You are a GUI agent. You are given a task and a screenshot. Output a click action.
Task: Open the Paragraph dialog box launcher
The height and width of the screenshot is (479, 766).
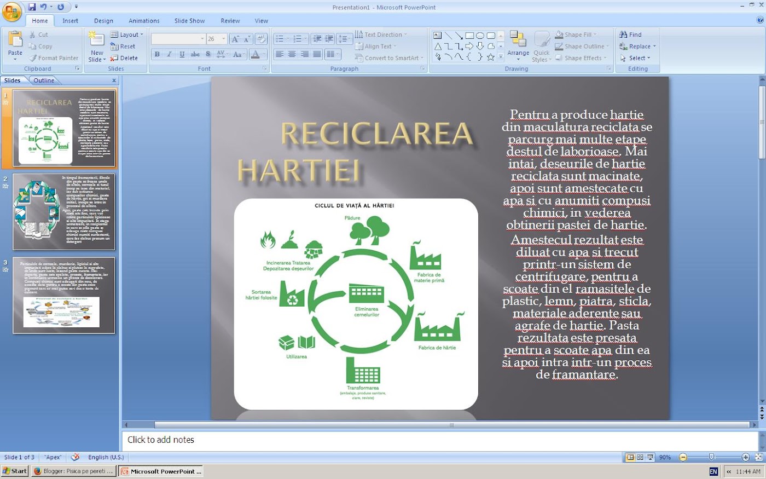coord(422,68)
